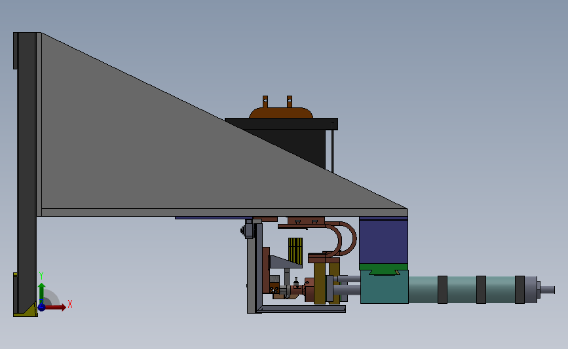Select the dark blue block under the plate
This screenshot has width=568, height=349.
pyautogui.click(x=384, y=241)
